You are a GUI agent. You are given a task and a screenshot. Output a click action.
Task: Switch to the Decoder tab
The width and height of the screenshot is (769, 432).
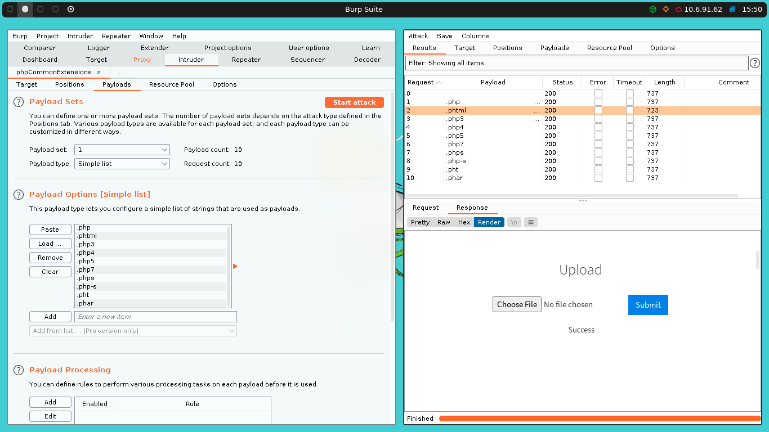367,60
